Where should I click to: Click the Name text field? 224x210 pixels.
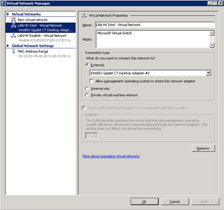155,25
